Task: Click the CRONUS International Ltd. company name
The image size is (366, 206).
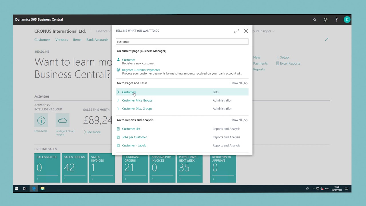Action: (x=60, y=31)
